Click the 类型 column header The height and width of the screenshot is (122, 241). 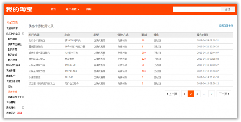[x=96, y=35]
